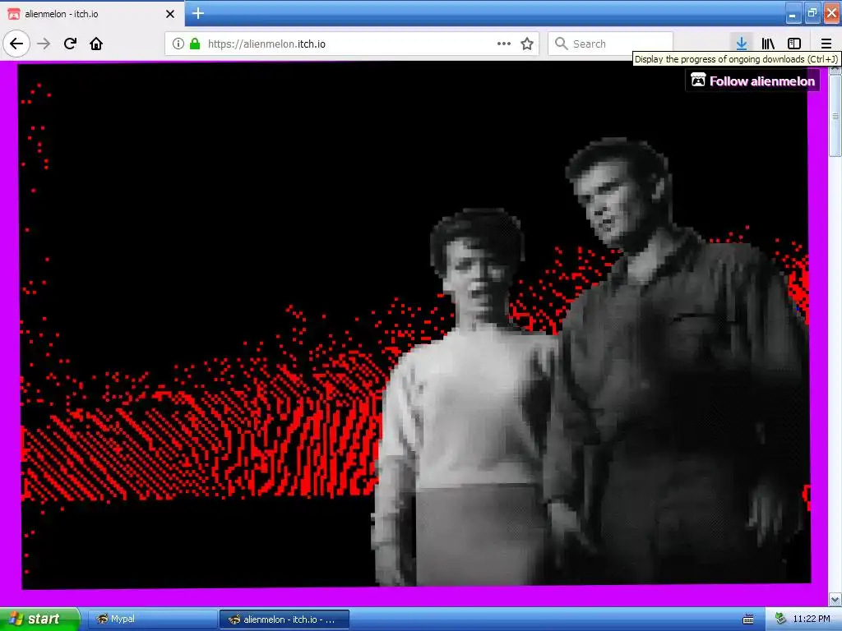Click the on-screen keyboard tray icon
This screenshot has width=842, height=631.
[748, 619]
